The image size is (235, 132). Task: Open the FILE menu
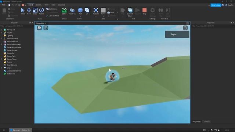pos(4,5)
